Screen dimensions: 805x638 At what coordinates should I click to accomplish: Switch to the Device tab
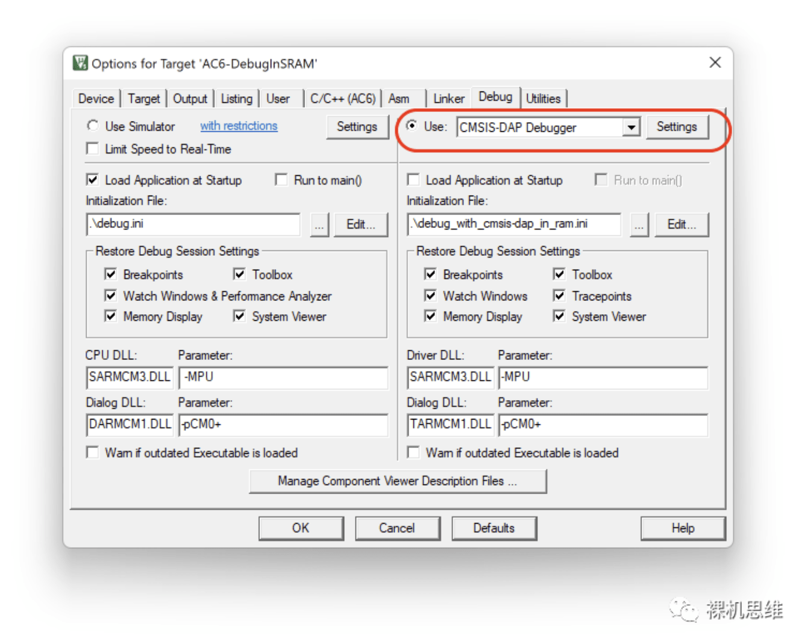pyautogui.click(x=96, y=98)
